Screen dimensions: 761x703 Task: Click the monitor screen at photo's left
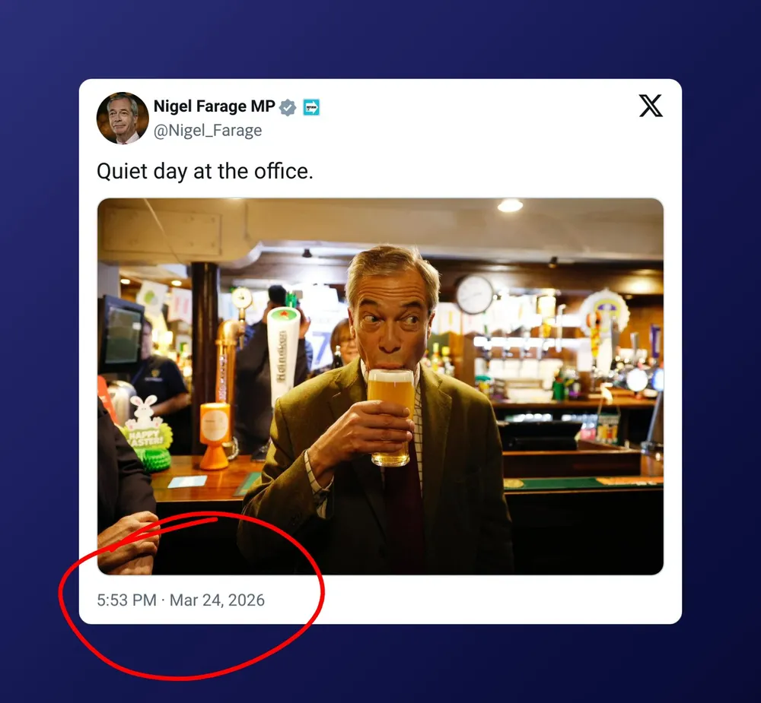click(121, 335)
